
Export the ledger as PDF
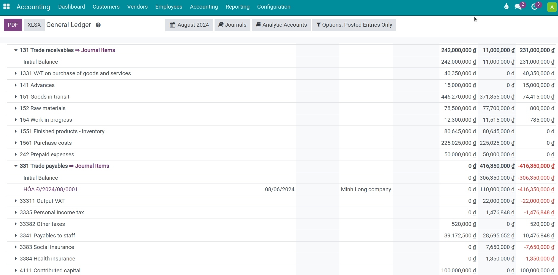coord(13,25)
